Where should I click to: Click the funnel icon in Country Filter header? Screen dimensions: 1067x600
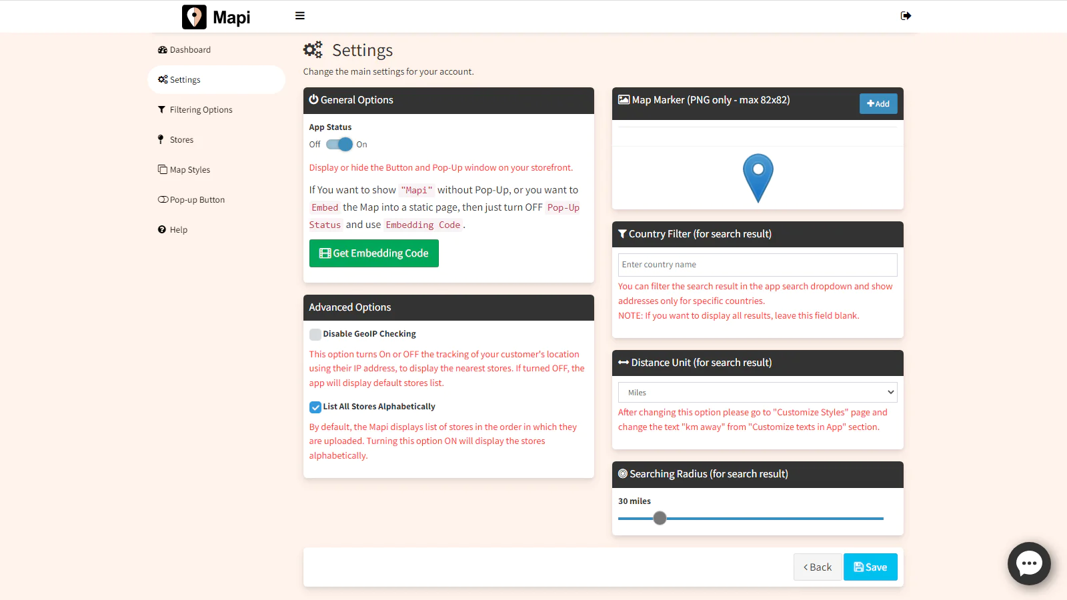tap(622, 234)
